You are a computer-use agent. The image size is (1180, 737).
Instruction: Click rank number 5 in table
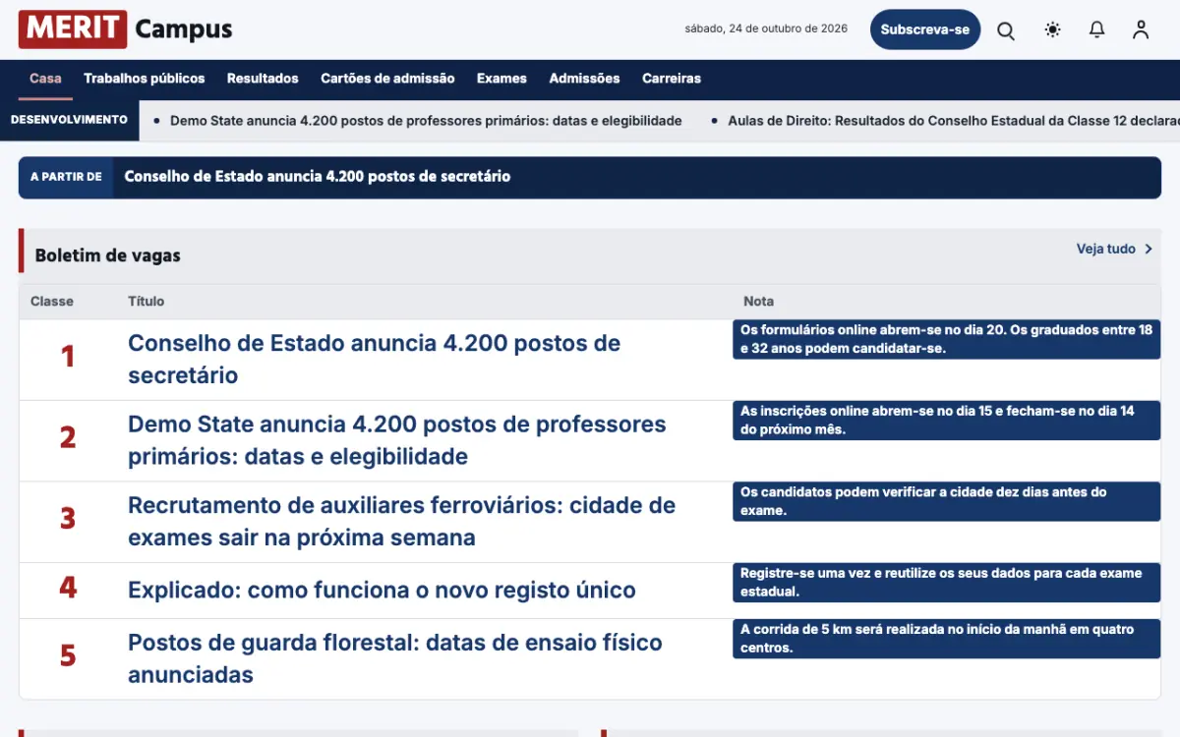(68, 655)
